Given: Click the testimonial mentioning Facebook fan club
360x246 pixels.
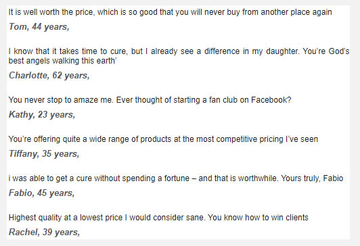Looking at the screenshot, I should tap(150, 100).
